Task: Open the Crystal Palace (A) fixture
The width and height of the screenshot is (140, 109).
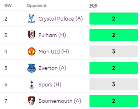Action: coord(61,19)
